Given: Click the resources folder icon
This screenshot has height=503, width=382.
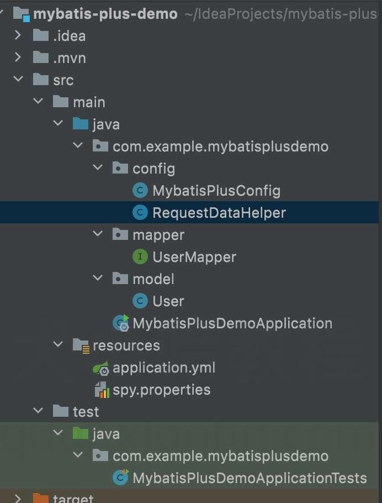Looking at the screenshot, I should click(x=81, y=345).
